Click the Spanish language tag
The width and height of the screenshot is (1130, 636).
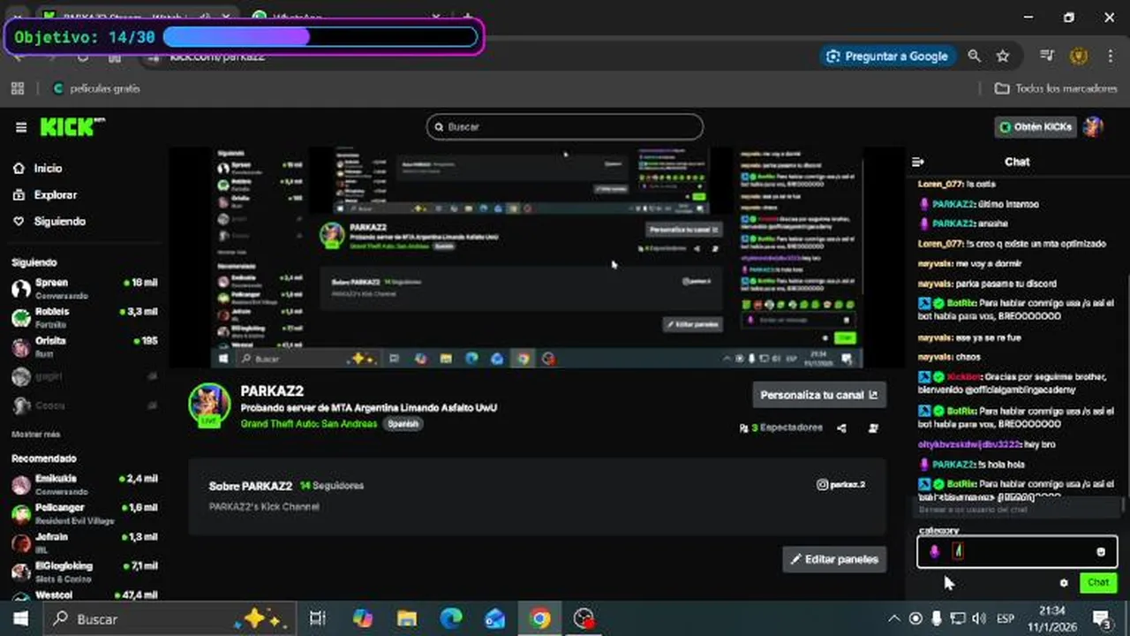pyautogui.click(x=403, y=423)
